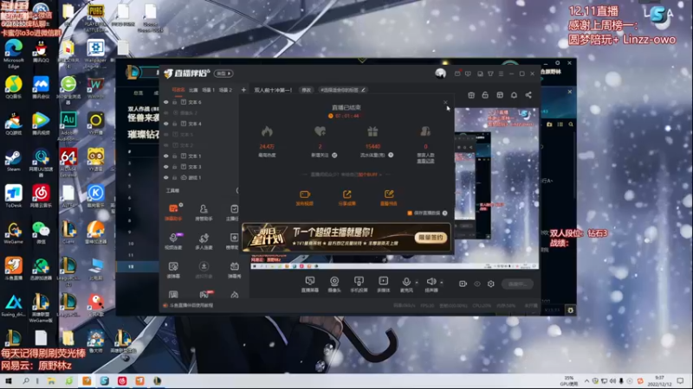Click the pencil icon next to the tag selector

(x=363, y=90)
